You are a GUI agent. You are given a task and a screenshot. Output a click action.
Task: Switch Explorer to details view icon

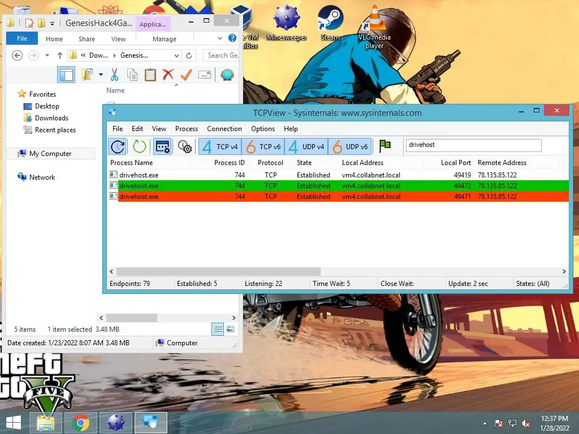(x=218, y=329)
